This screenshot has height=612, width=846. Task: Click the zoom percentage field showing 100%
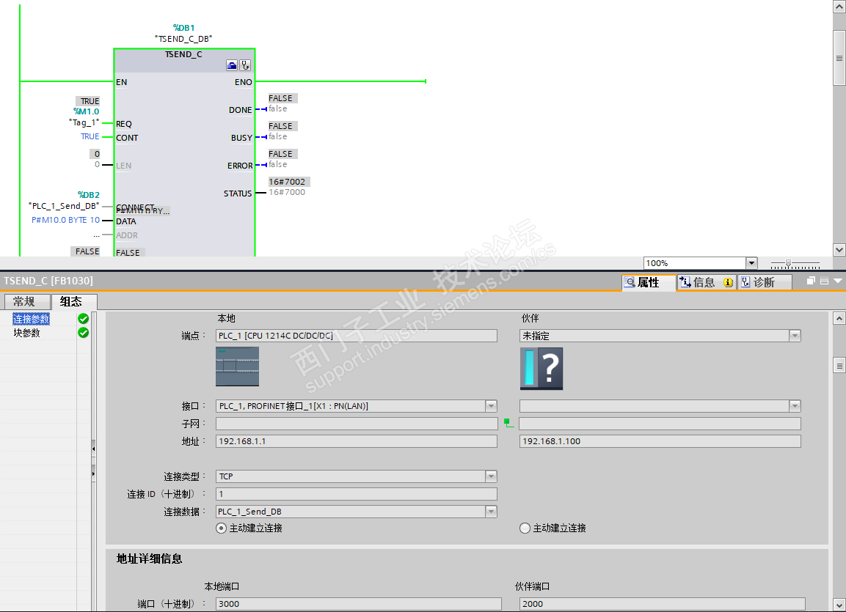[x=695, y=263]
